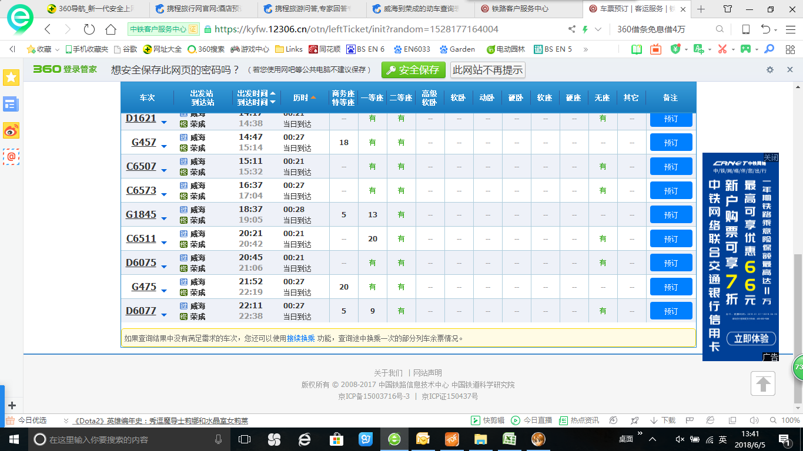Click the mail icon in left sidebar

11,156
